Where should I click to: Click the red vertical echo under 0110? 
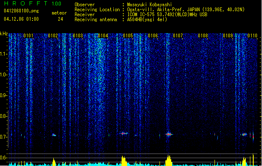(x=253, y=137)
